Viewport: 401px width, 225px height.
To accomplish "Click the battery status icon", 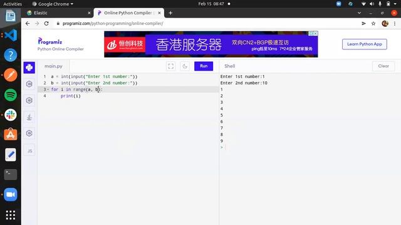I will (388, 4).
